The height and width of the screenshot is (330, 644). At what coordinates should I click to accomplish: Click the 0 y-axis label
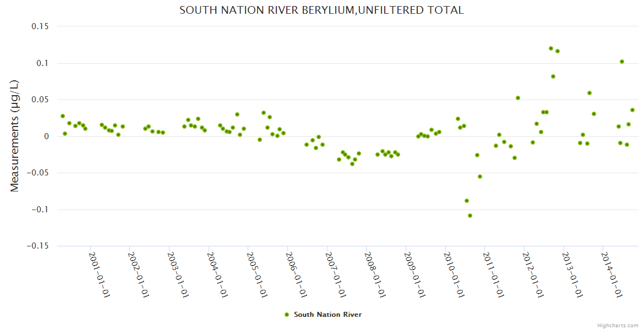click(46, 136)
